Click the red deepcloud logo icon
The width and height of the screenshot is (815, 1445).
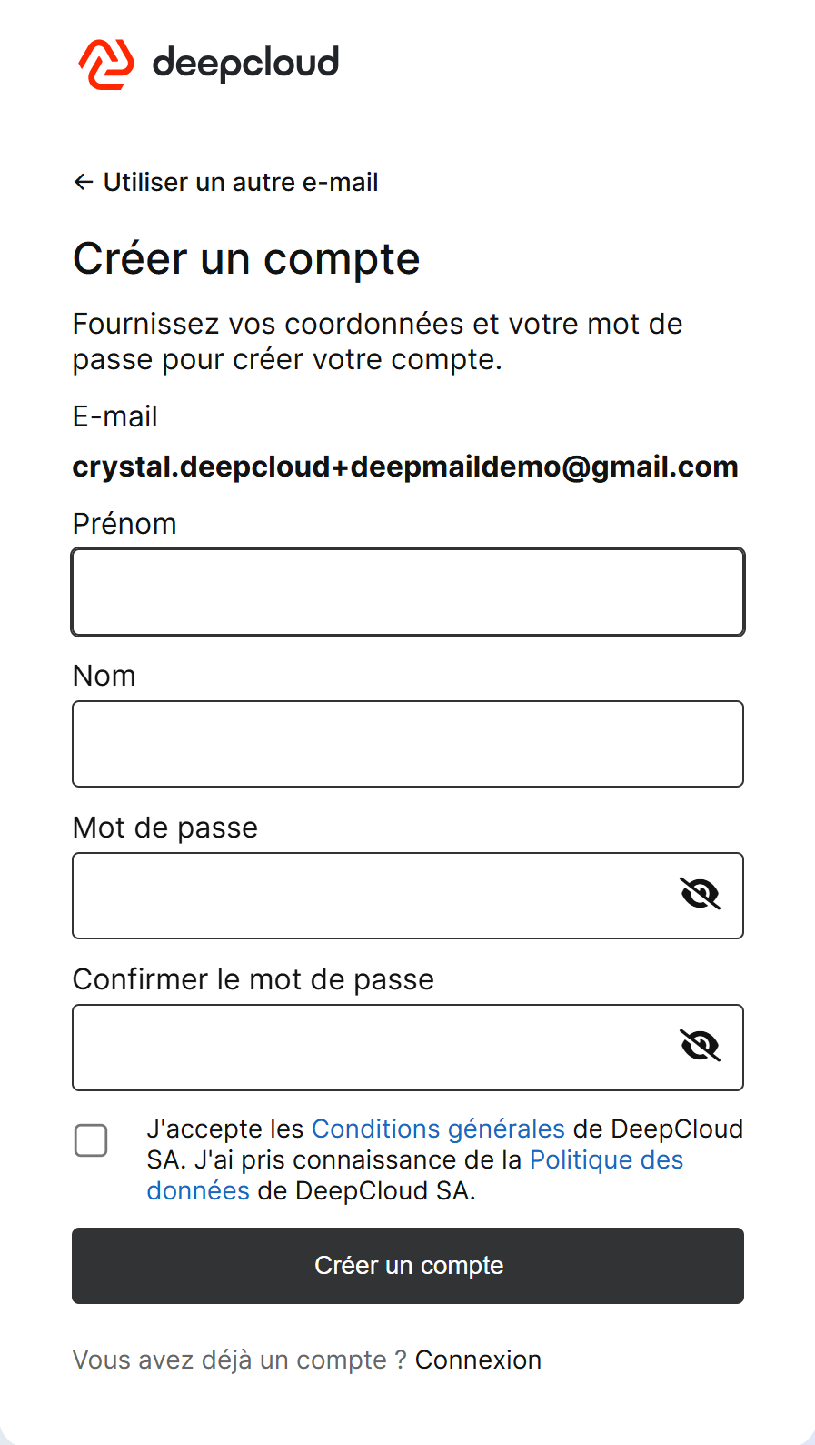[x=106, y=65]
